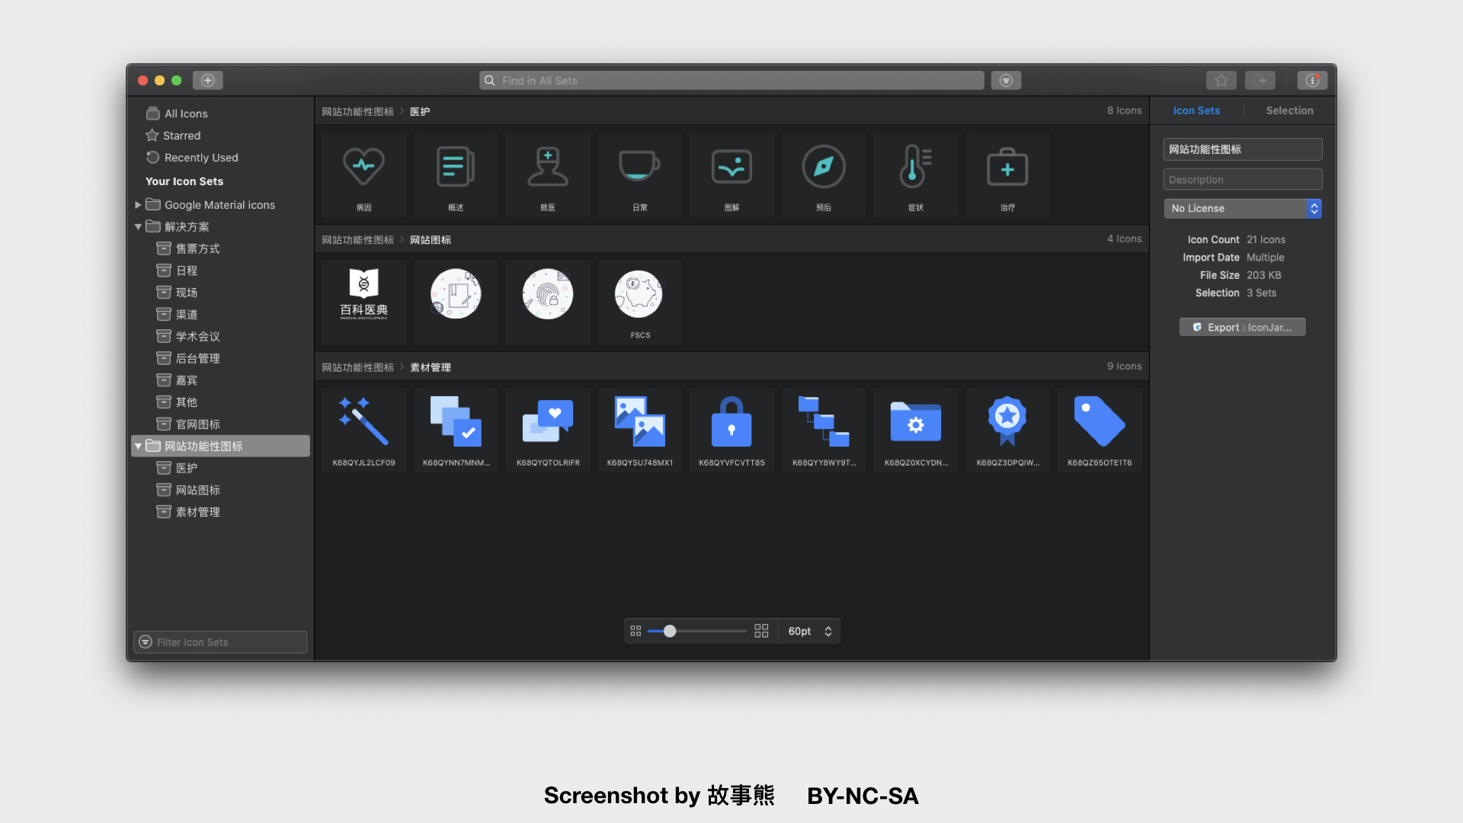Click the add new set plus button

pyautogui.click(x=207, y=80)
